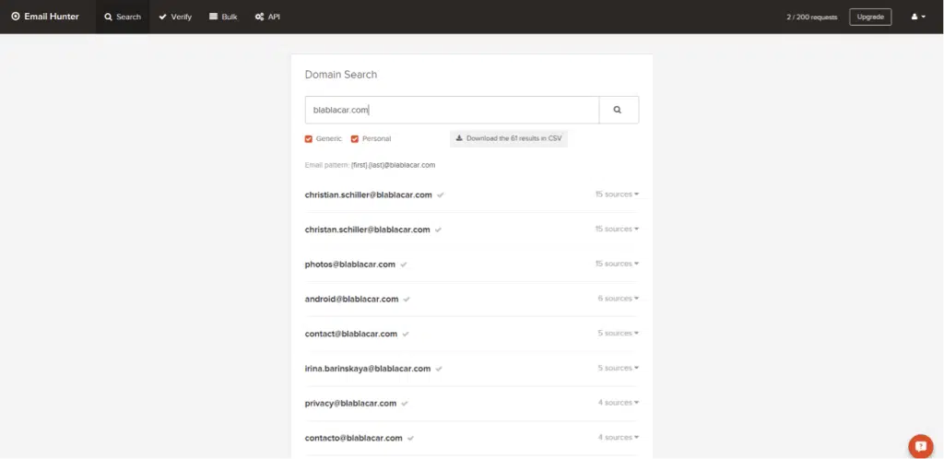This screenshot has width=944, height=459.
Task: Click the magnifier search button beside domain field
Action: (619, 110)
